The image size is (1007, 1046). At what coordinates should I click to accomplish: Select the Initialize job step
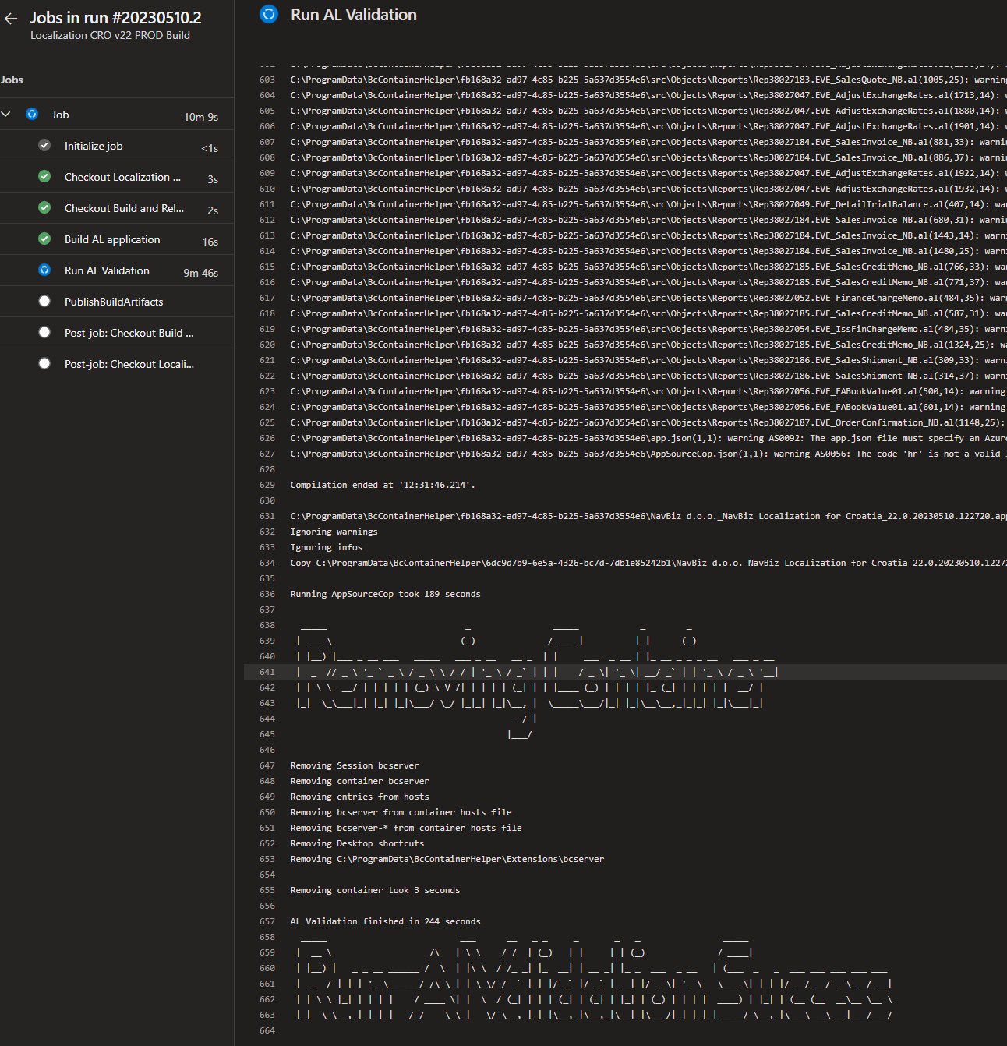(x=94, y=146)
